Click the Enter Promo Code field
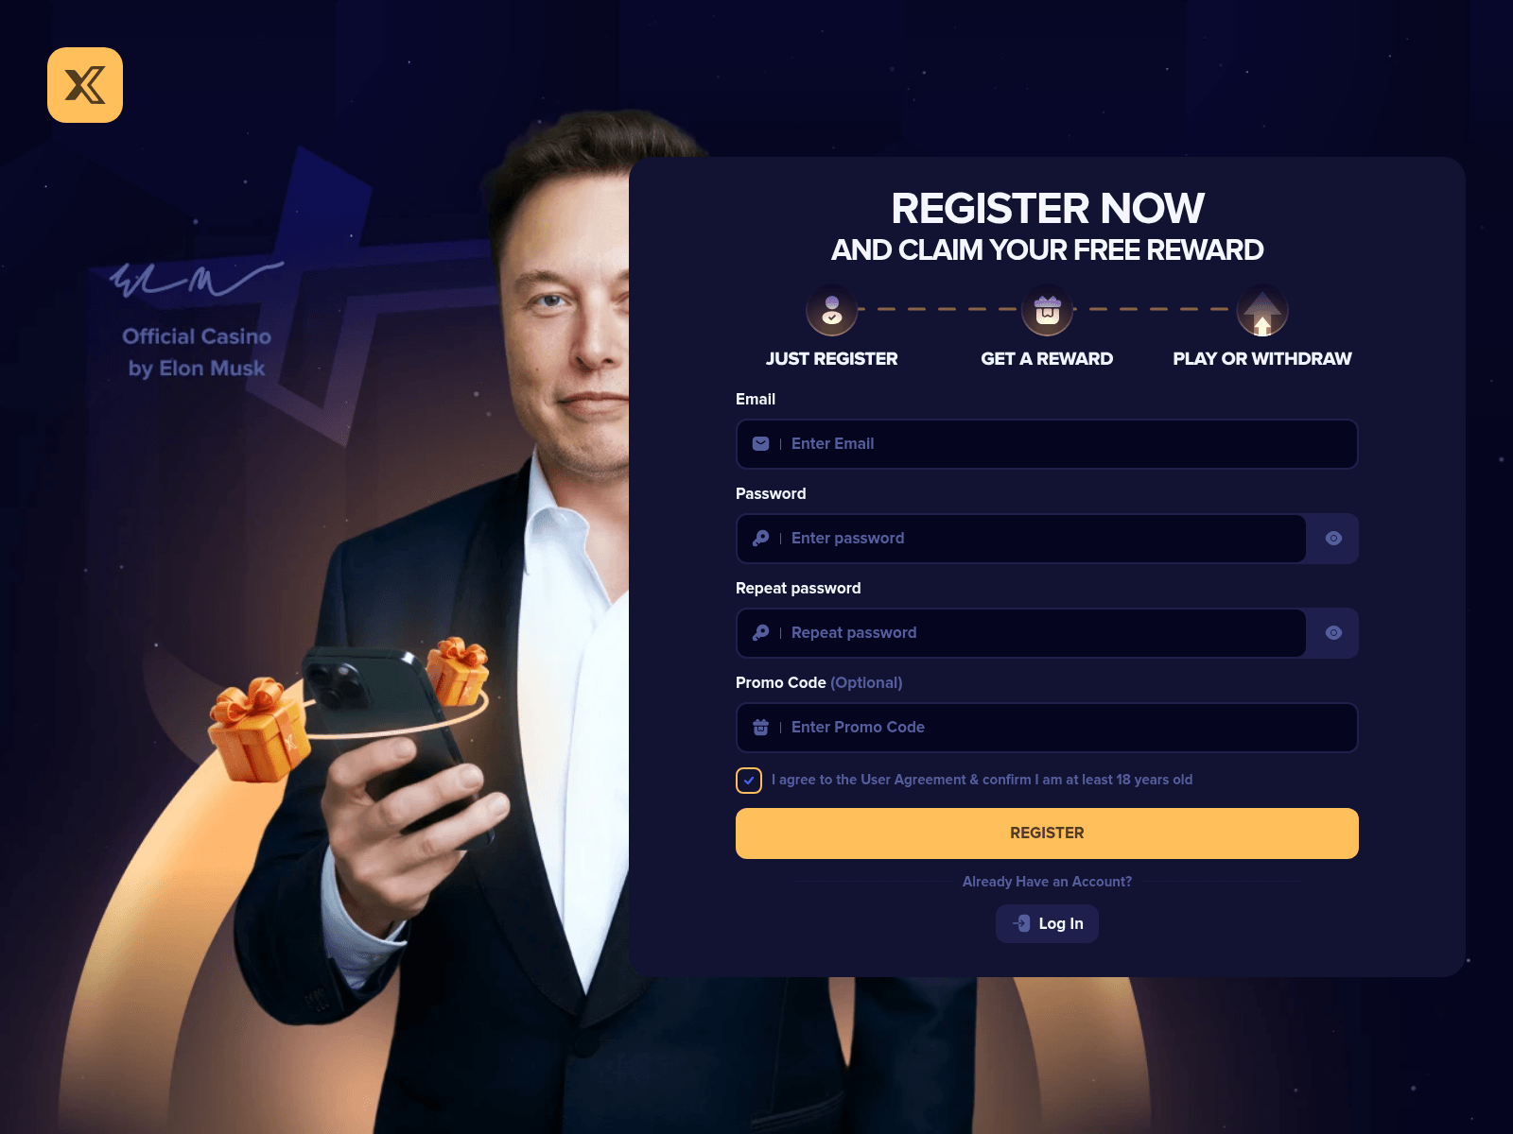Image resolution: width=1513 pixels, height=1134 pixels. (1059, 728)
